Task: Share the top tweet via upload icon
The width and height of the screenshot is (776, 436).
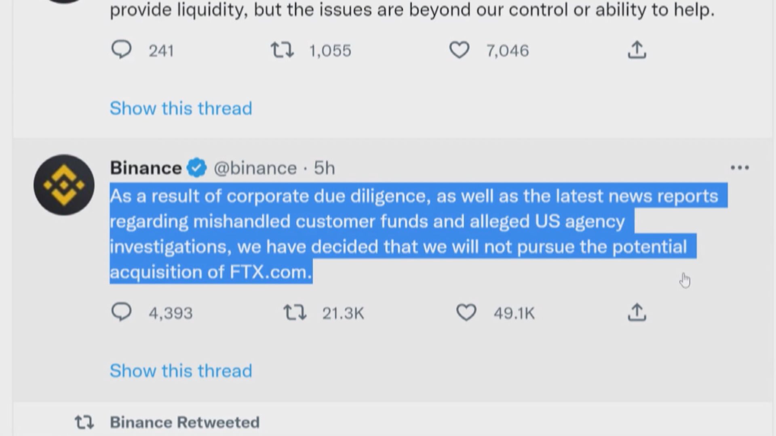Action: [637, 50]
